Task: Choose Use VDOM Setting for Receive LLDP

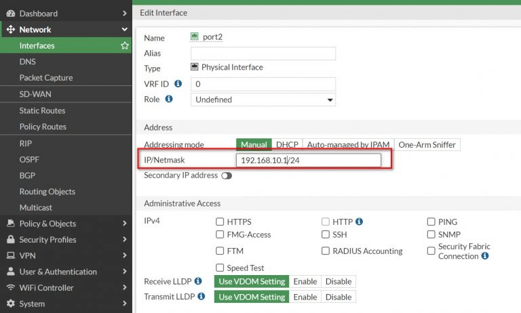Action: pyautogui.click(x=252, y=281)
